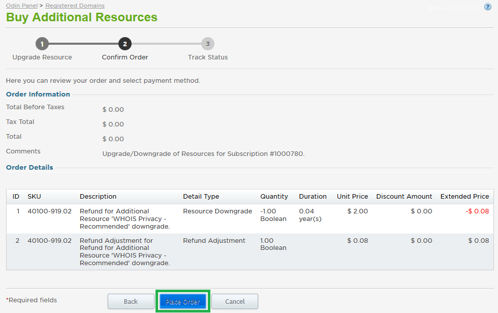Viewport: 498px width, 313px height.
Task: Click the Confirm Order step label
Action: [x=125, y=57]
